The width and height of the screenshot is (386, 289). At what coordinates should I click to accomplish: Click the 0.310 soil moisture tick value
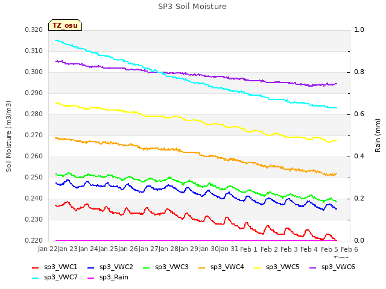(x=34, y=51)
